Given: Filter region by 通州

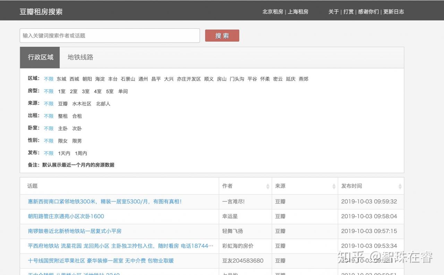Looking at the screenshot, I should click(x=143, y=79).
